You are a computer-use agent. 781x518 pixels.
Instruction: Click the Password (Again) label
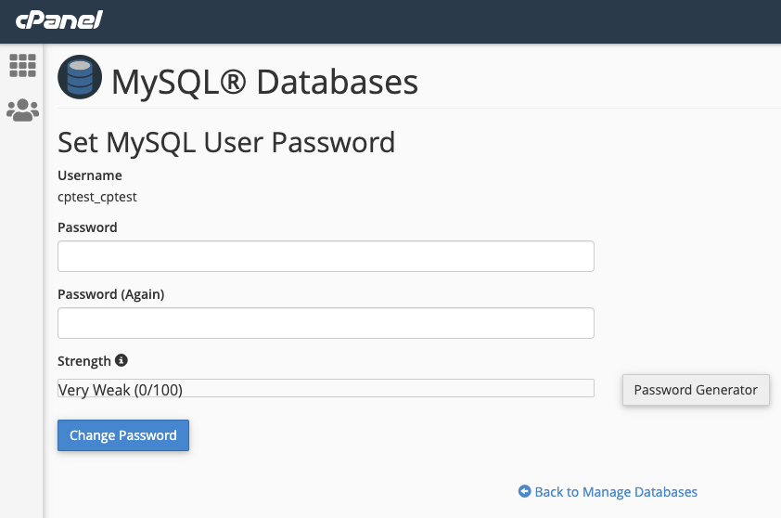[x=111, y=294]
